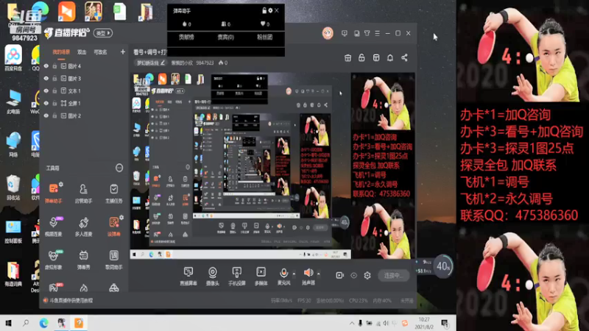Click the gift box icon above preview
Image resolution: width=589 pixels, height=331 pixels.
(x=348, y=58)
